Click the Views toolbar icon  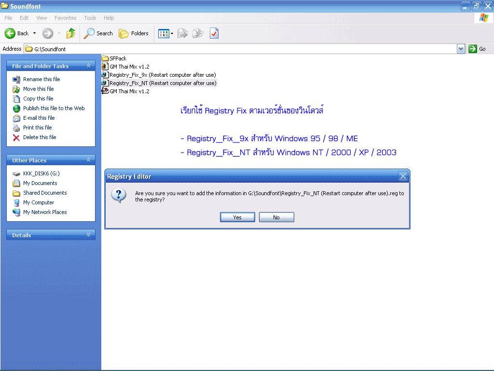164,33
